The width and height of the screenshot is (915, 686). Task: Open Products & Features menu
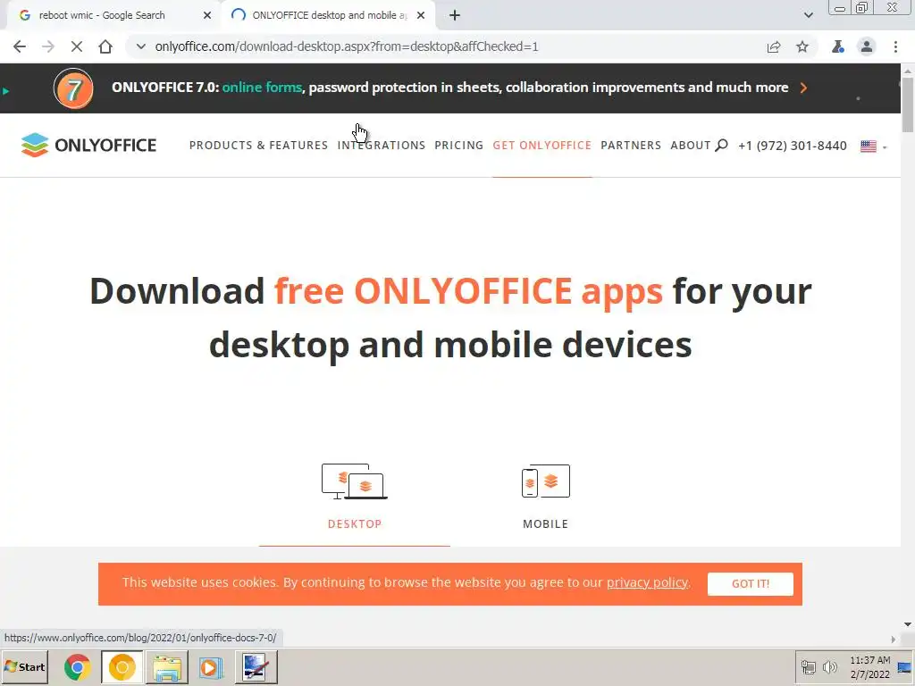pos(258,146)
